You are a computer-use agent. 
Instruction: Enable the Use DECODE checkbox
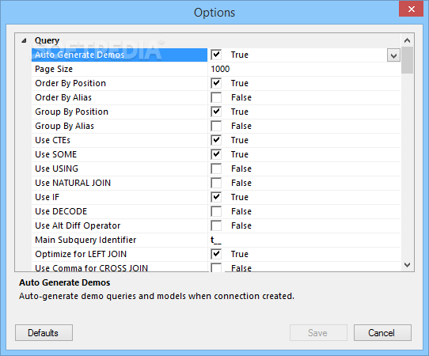point(216,211)
